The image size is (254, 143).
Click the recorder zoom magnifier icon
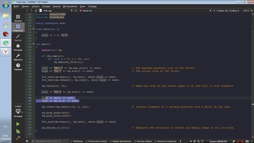(198, 141)
